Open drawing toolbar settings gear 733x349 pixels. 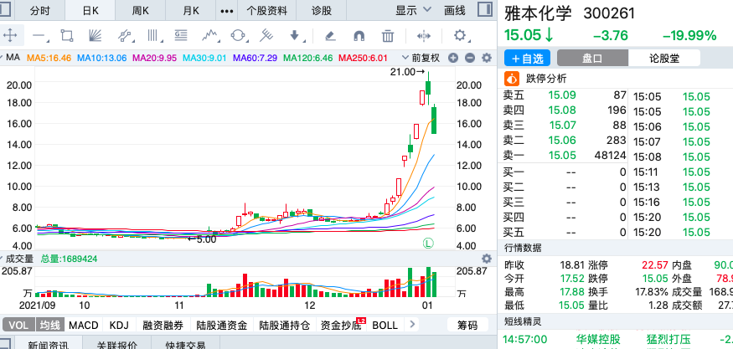[x=461, y=35]
